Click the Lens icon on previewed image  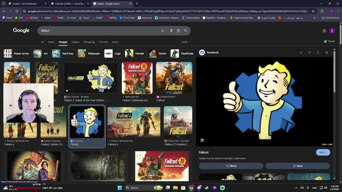202,140
